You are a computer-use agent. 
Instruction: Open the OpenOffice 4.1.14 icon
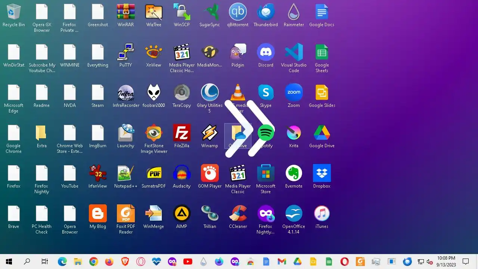(x=294, y=220)
